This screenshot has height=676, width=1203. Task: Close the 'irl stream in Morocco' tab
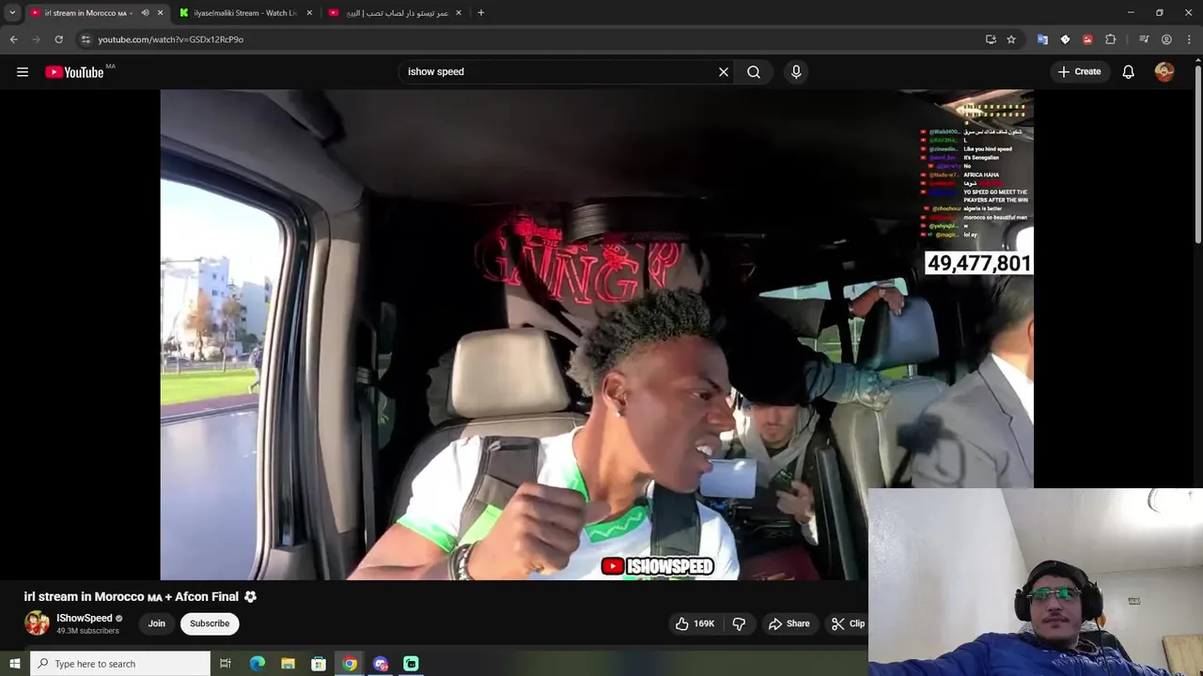click(x=160, y=13)
